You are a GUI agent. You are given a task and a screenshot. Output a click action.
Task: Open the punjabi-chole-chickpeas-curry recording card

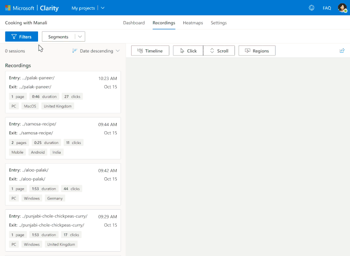tap(63, 230)
